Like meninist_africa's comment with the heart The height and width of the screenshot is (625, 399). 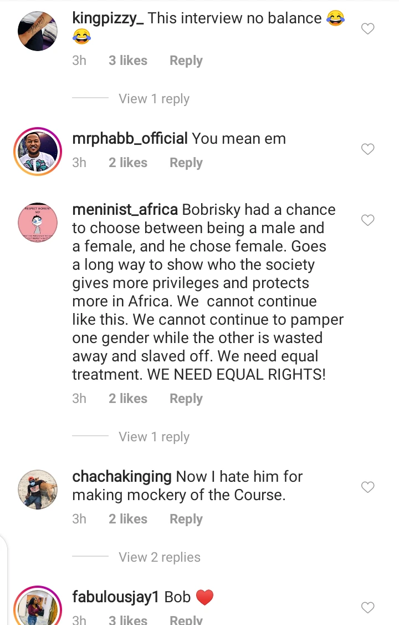pos(368,220)
